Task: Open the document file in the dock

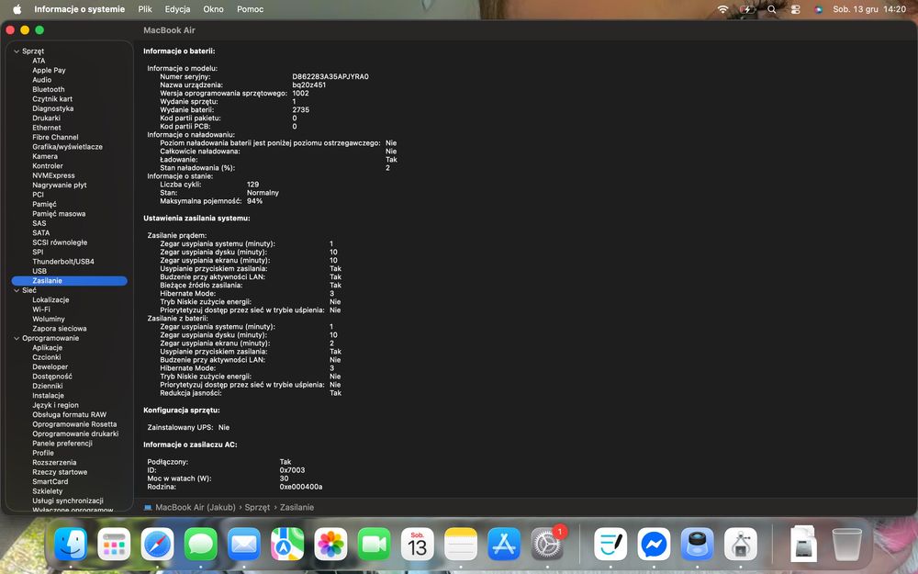Action: click(x=803, y=544)
